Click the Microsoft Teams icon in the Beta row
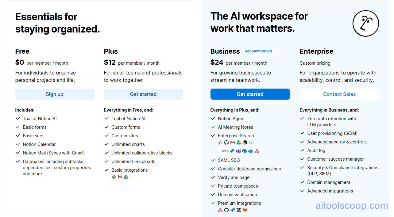This screenshot has height=217, width=394. tap(238, 151)
